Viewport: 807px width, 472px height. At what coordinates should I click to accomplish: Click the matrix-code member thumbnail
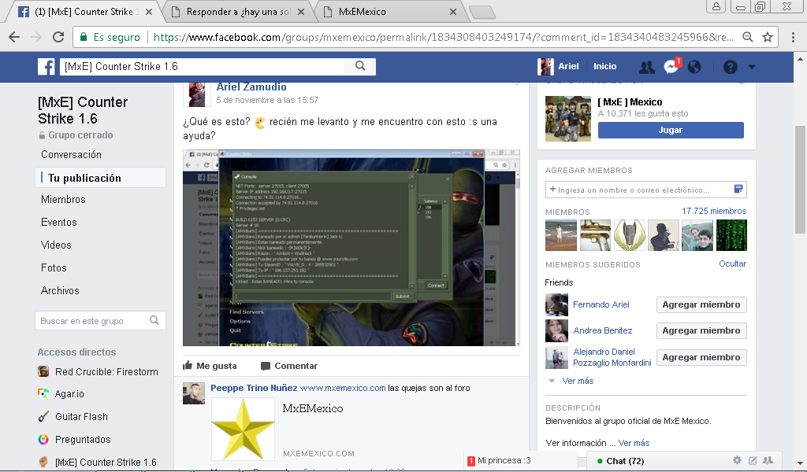click(731, 235)
